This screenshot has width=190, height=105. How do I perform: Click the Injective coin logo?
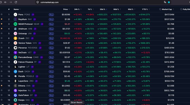click(15, 91)
